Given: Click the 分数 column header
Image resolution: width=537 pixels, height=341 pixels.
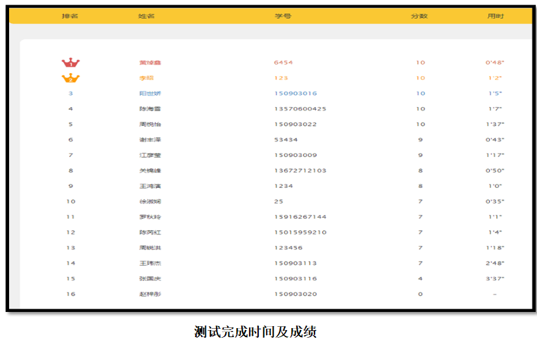Looking at the screenshot, I should click(419, 16).
